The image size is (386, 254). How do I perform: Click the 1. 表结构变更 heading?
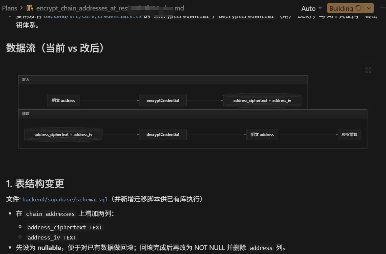point(35,184)
